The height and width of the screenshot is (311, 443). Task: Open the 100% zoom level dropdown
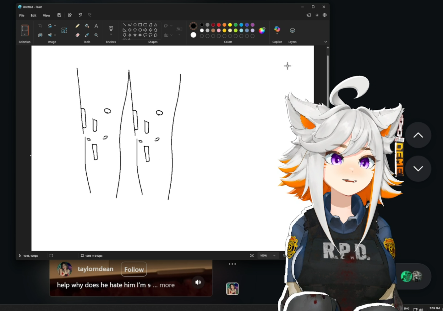pos(268,256)
